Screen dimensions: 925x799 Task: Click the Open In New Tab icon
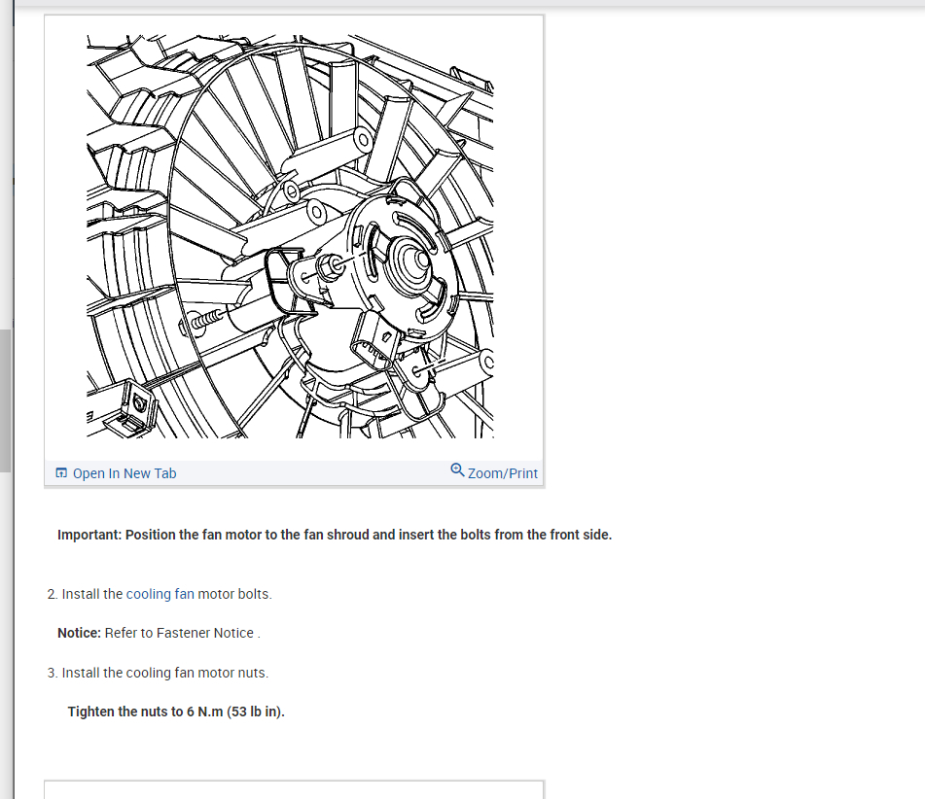click(x=61, y=473)
